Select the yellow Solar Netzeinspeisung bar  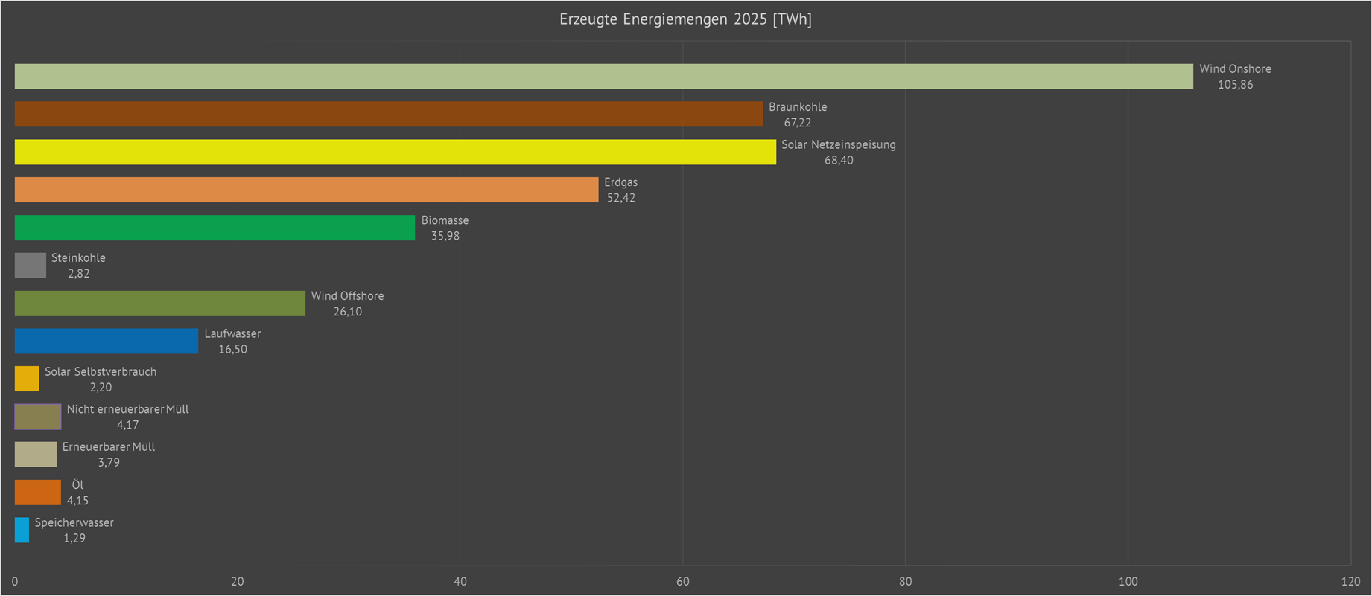[x=395, y=152]
